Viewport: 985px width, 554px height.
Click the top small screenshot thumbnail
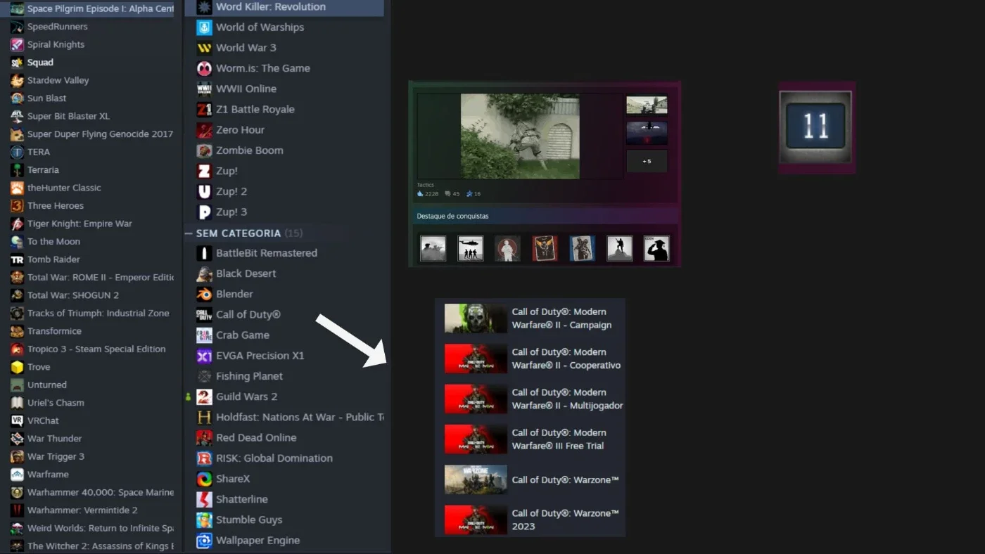(x=647, y=105)
